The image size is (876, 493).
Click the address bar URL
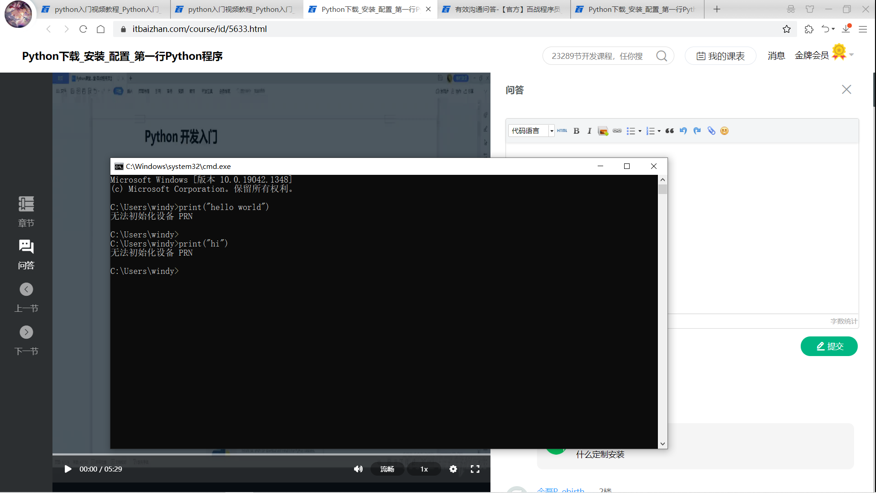point(199,29)
